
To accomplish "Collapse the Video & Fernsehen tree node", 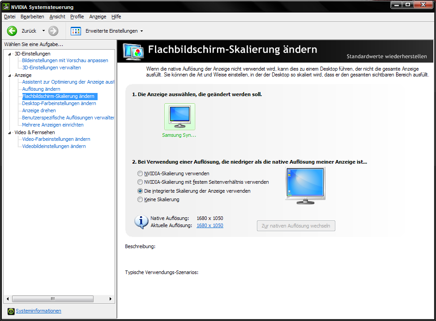I will coord(10,132).
